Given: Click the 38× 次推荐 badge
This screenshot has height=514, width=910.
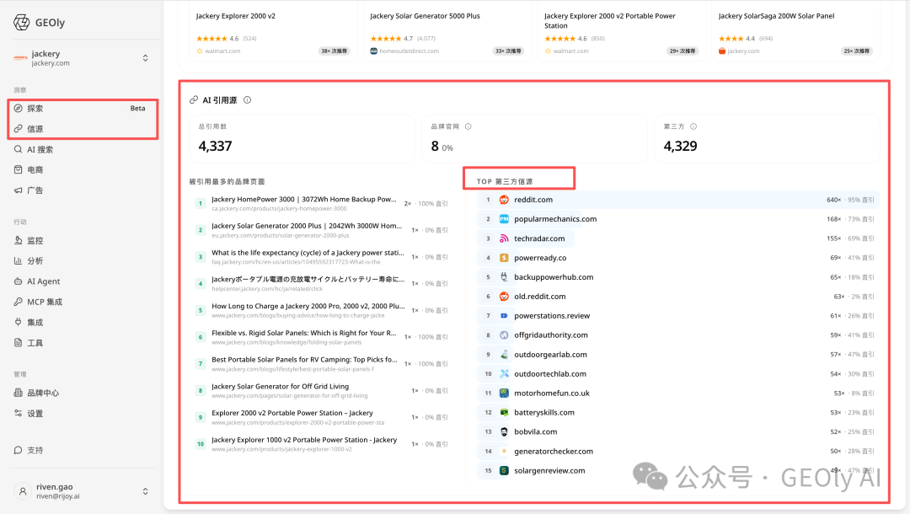Looking at the screenshot, I should pyautogui.click(x=334, y=51).
